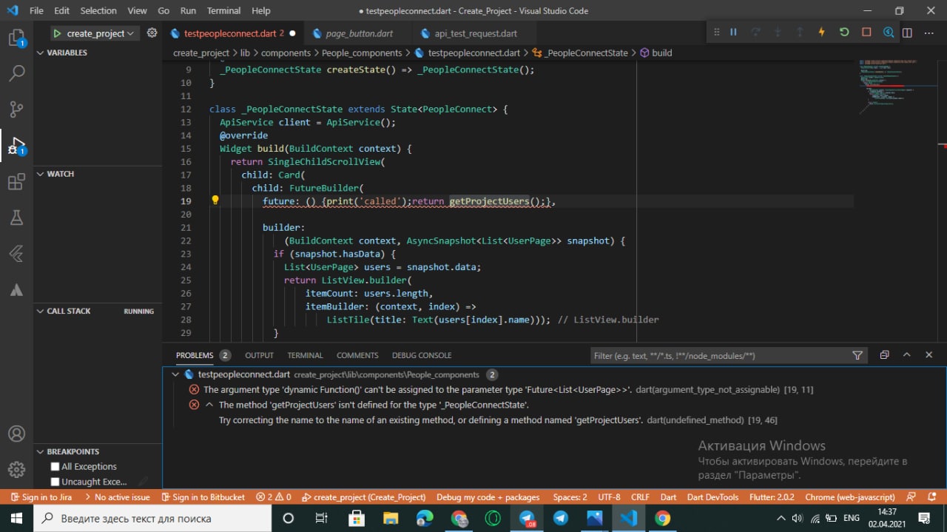Close the bottom panel
The height and width of the screenshot is (532, 947).
(x=929, y=355)
